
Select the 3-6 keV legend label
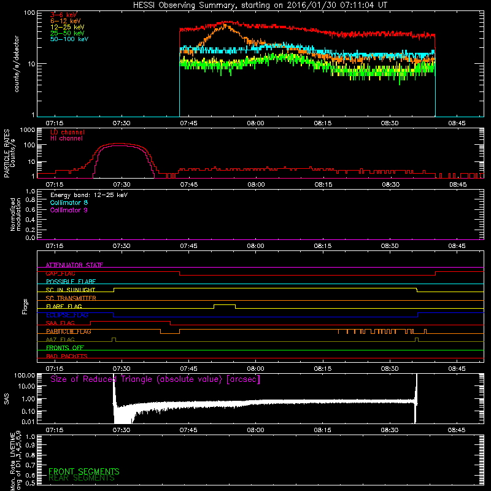tap(64, 15)
